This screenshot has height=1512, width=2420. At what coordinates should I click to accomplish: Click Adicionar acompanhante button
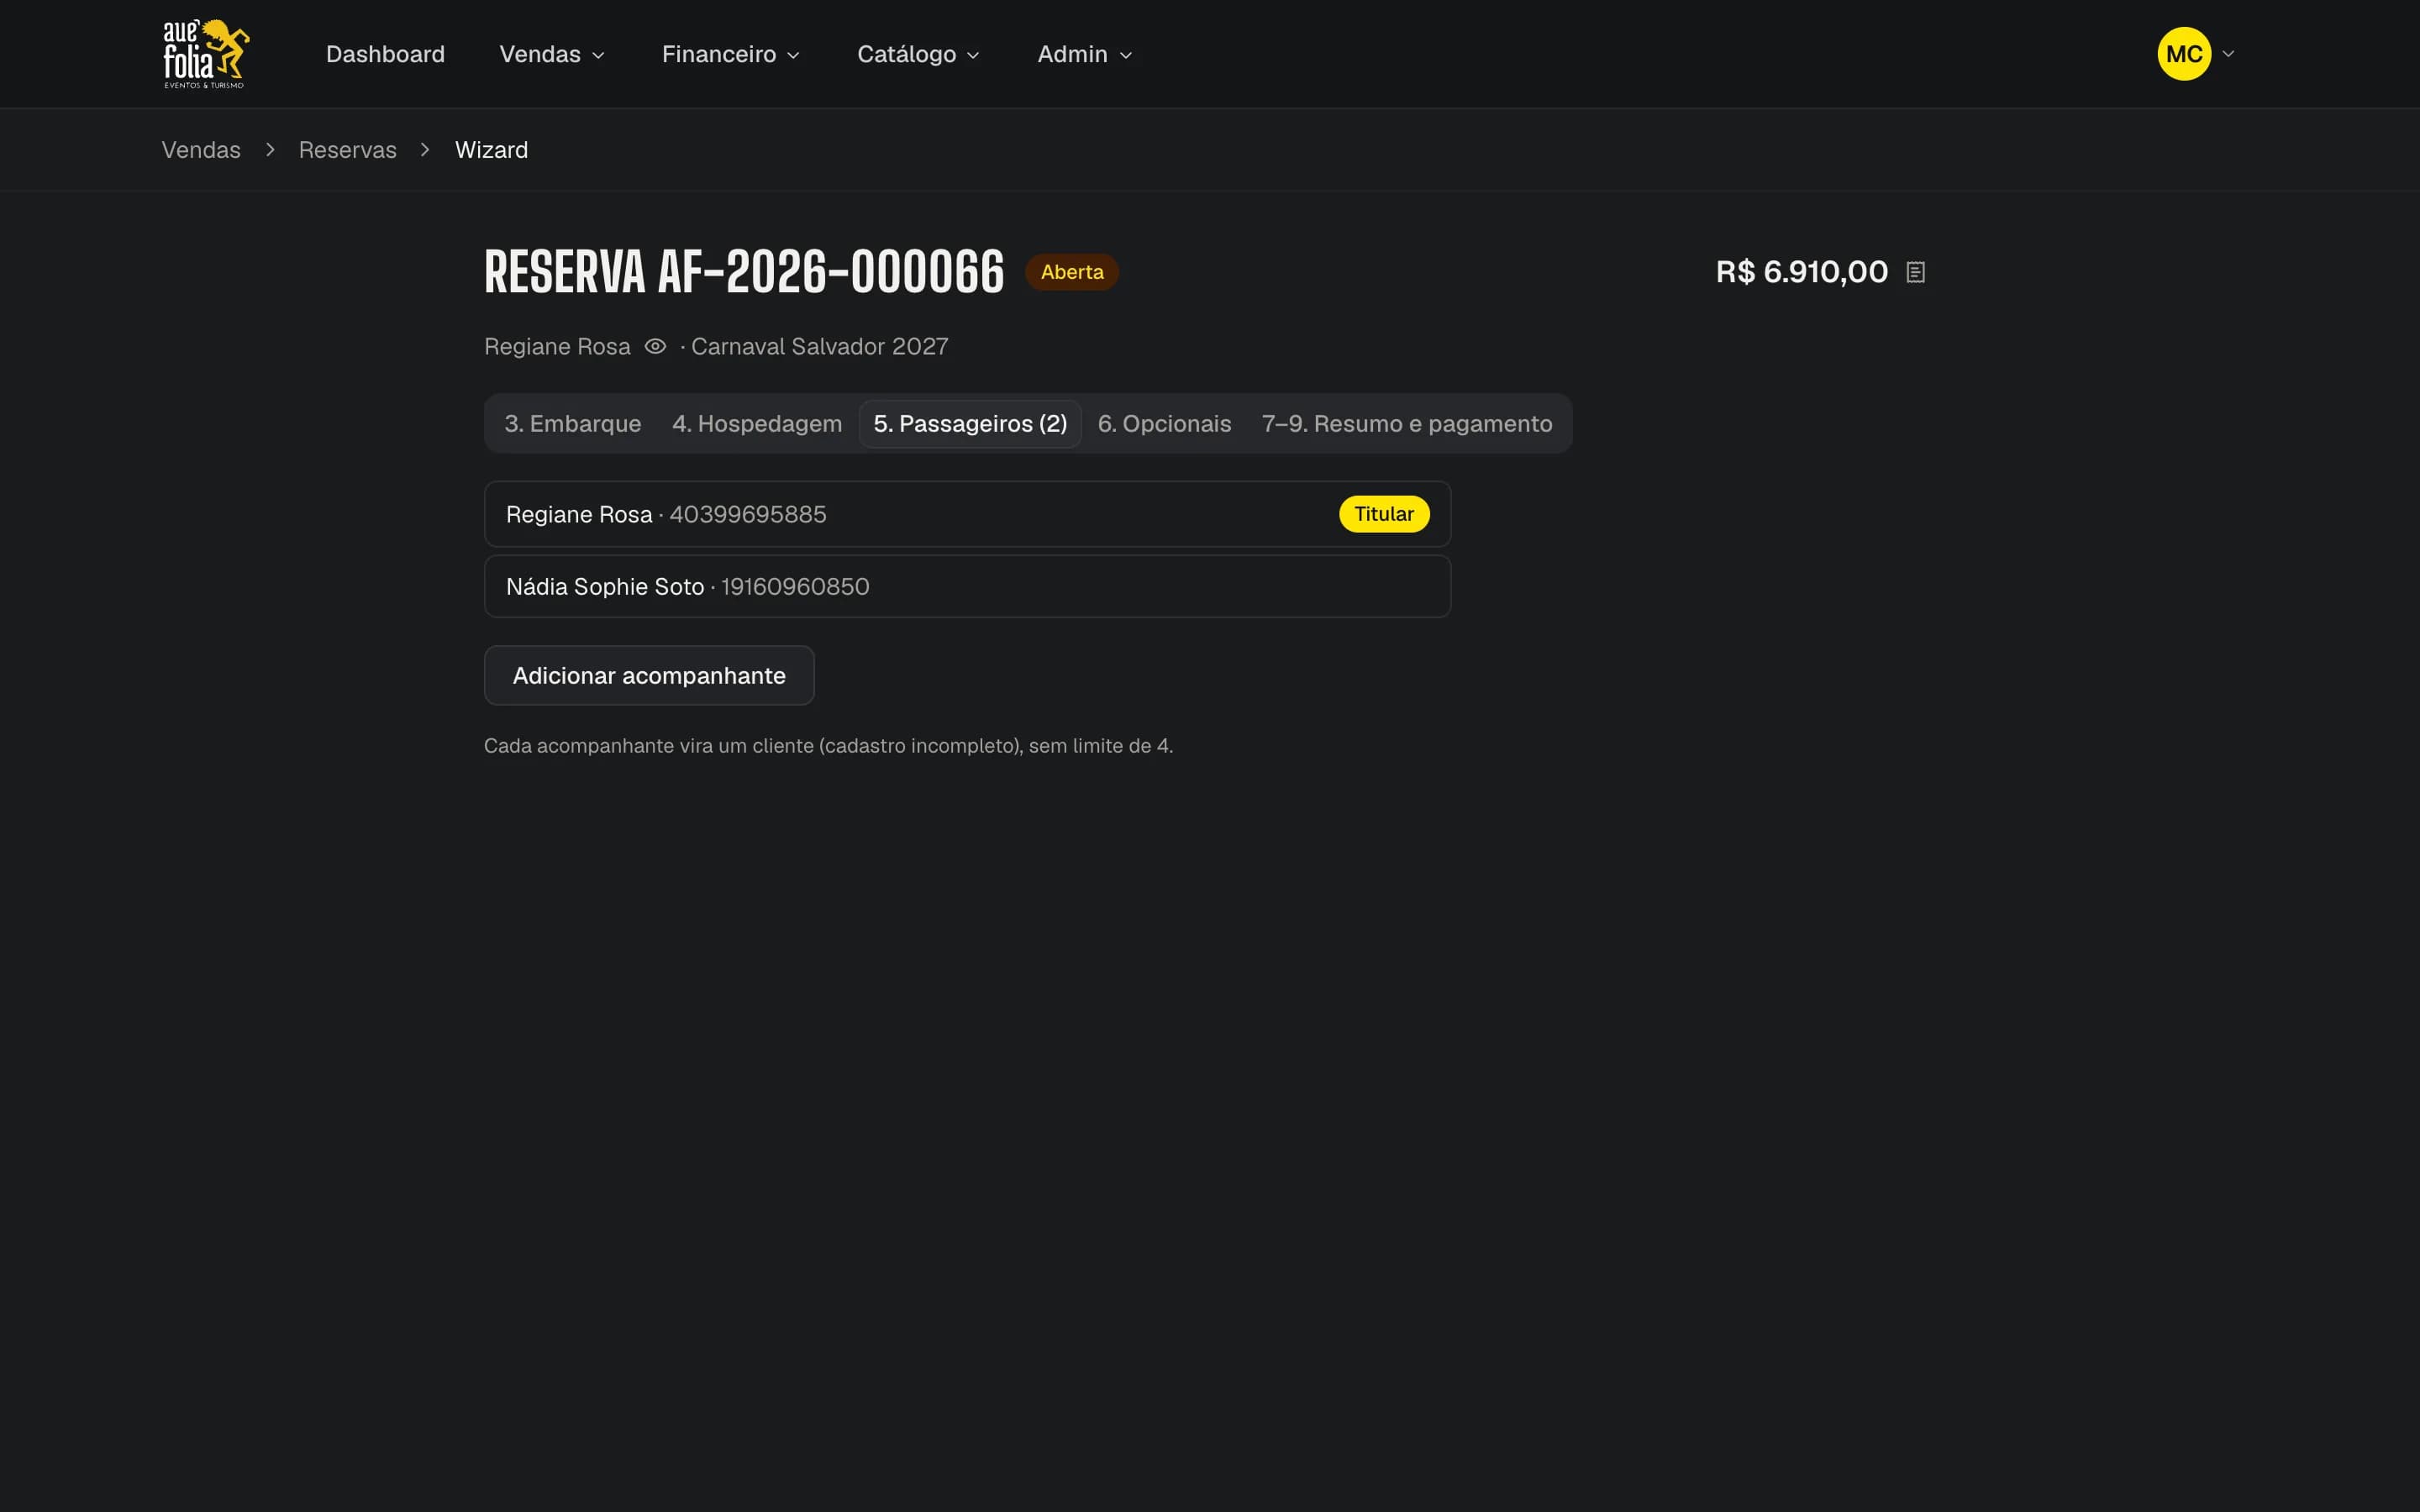(x=649, y=676)
